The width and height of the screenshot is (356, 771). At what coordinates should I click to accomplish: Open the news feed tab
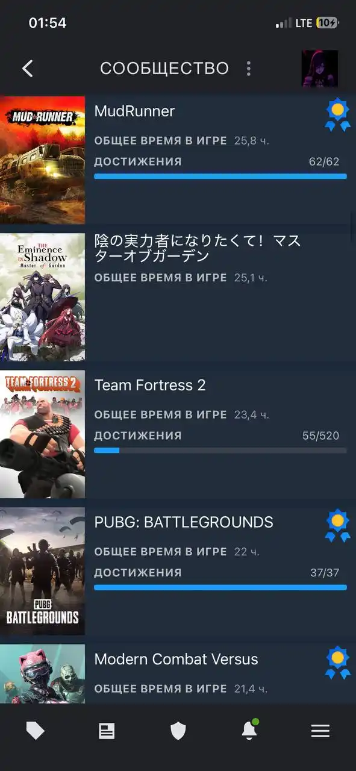(x=107, y=731)
